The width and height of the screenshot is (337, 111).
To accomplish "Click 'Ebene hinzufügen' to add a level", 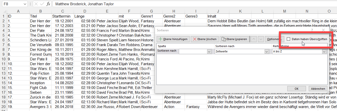I will [x=173, y=39].
